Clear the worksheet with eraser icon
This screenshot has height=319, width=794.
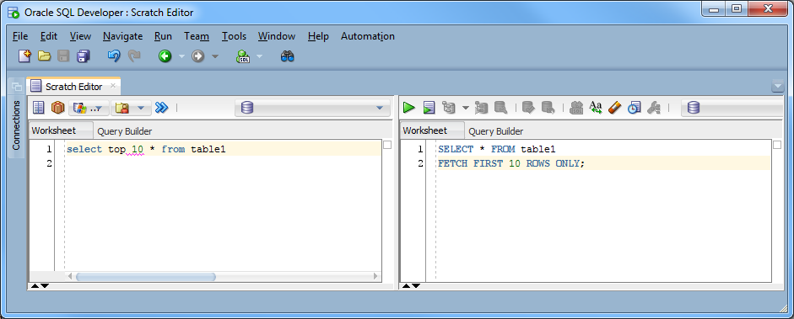(614, 108)
